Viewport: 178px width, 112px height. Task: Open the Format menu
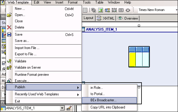tap(73, 2)
